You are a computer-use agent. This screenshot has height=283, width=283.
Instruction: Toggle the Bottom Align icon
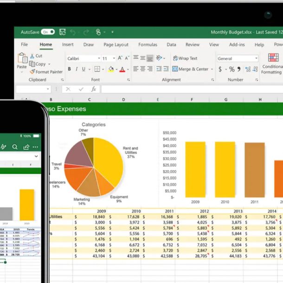pyautogui.click(x=150, y=58)
